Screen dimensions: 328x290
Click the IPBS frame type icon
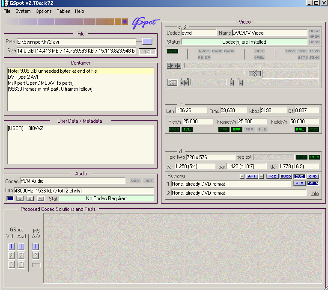(174, 66)
